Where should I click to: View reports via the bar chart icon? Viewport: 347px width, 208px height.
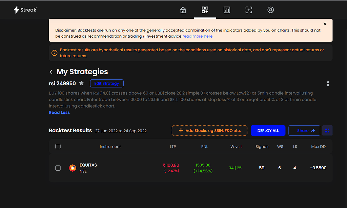pyautogui.click(x=227, y=10)
